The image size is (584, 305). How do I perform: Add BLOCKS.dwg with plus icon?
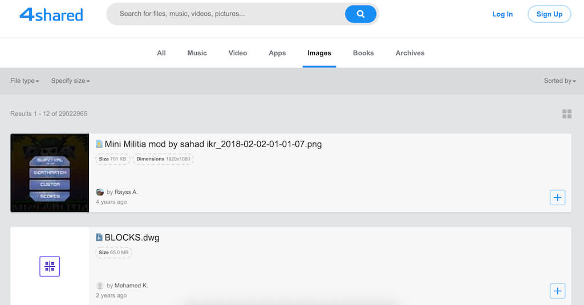557,291
